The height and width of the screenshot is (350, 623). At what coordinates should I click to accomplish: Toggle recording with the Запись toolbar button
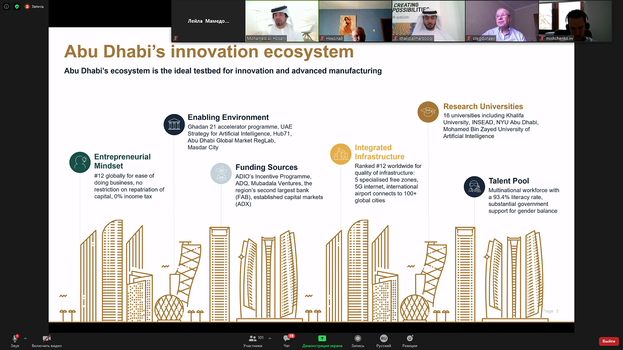(x=358, y=341)
